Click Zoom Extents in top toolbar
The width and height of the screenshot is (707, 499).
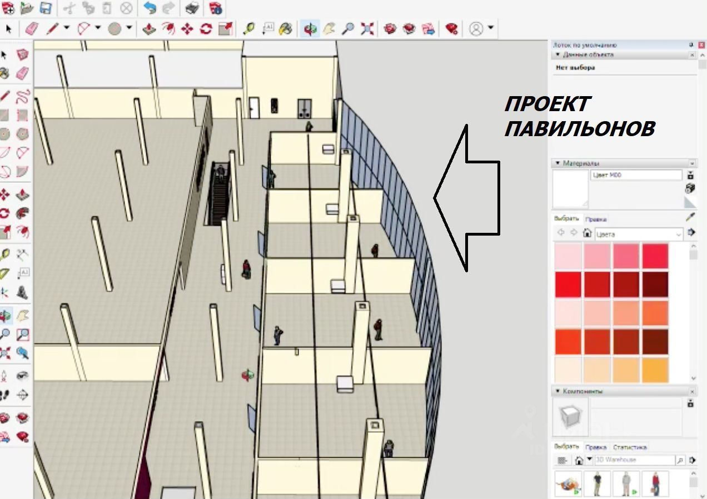click(367, 28)
